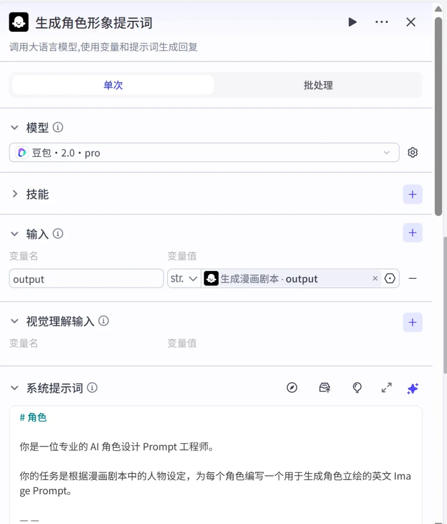Open model settings gear icon
The height and width of the screenshot is (524, 447).
[413, 153]
